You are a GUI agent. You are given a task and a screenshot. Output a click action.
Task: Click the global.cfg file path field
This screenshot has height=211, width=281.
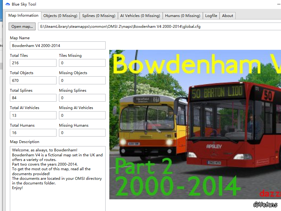click(x=160, y=27)
